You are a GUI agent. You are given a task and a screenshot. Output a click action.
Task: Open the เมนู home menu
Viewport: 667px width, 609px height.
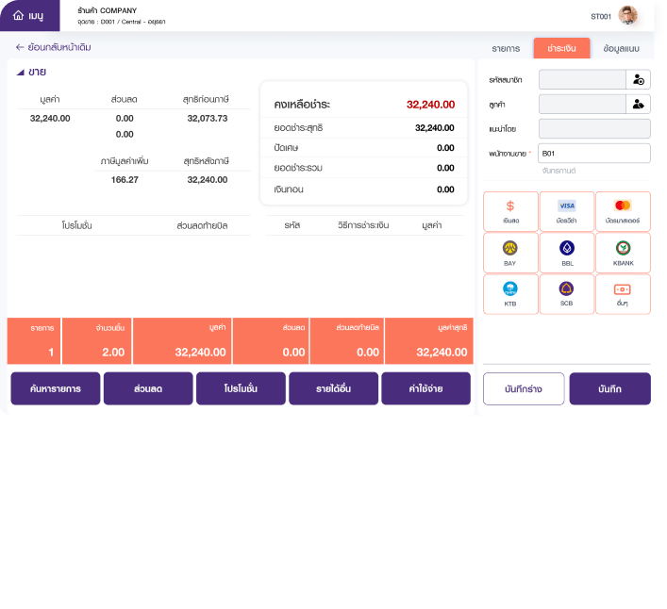coord(29,16)
